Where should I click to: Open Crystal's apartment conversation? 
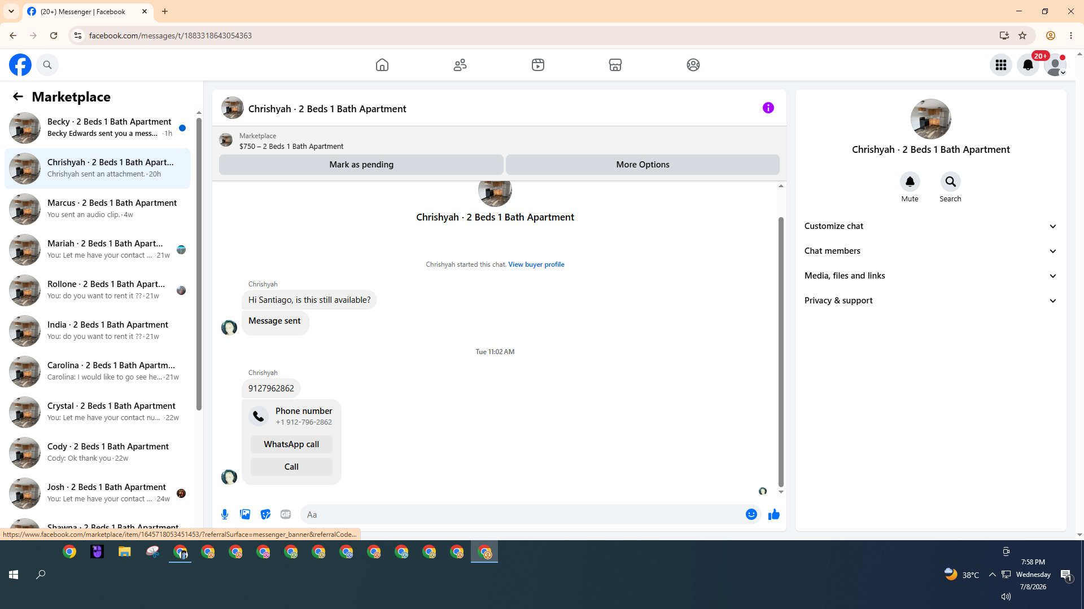(97, 412)
